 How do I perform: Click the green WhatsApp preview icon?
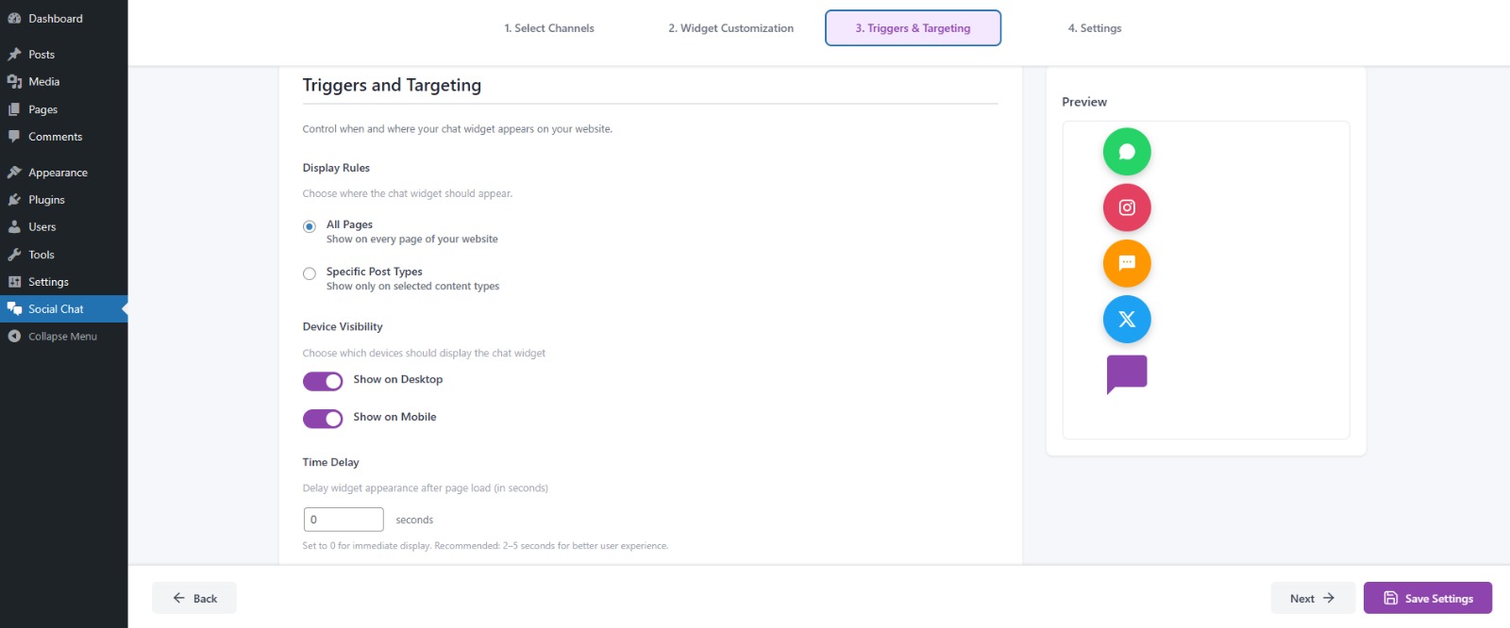(x=1127, y=152)
